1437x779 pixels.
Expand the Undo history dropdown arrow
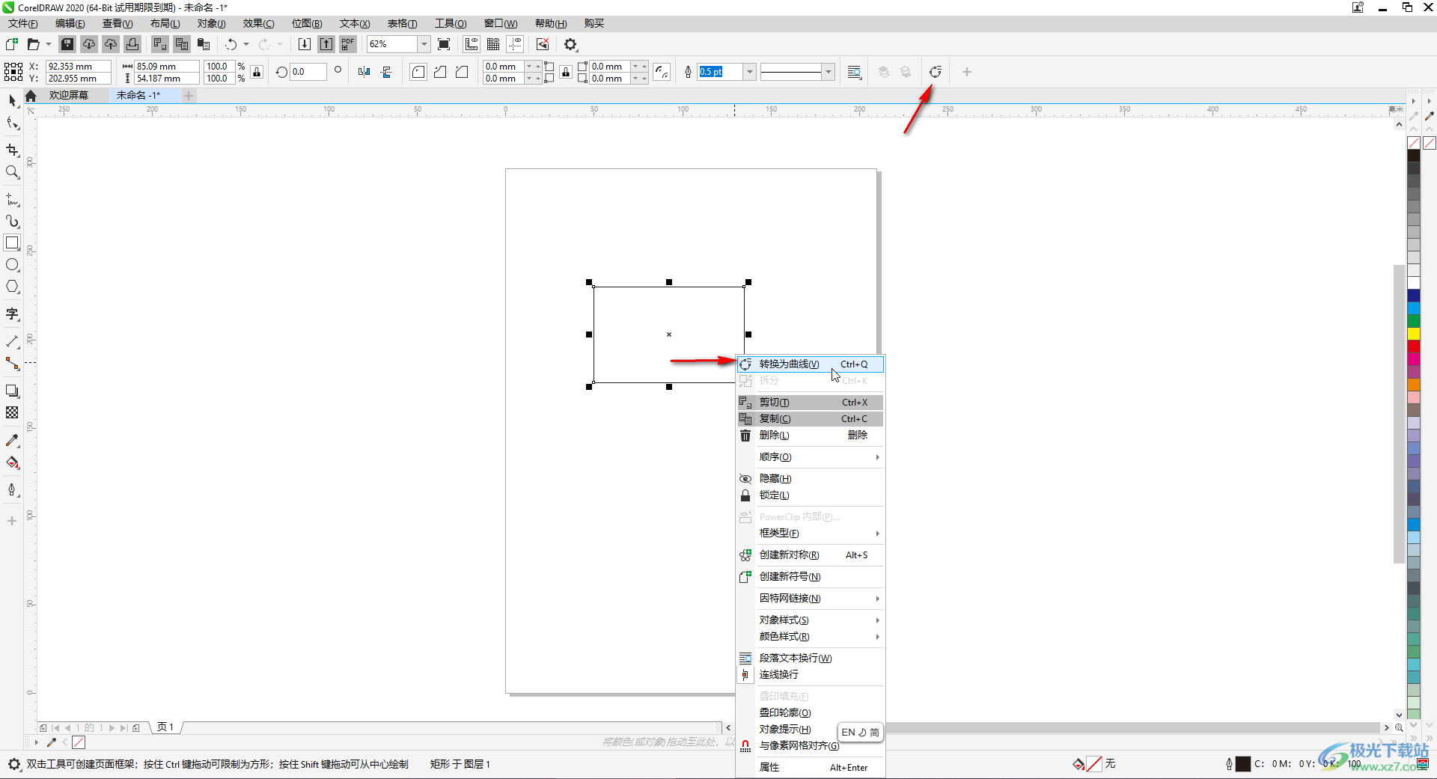click(246, 44)
